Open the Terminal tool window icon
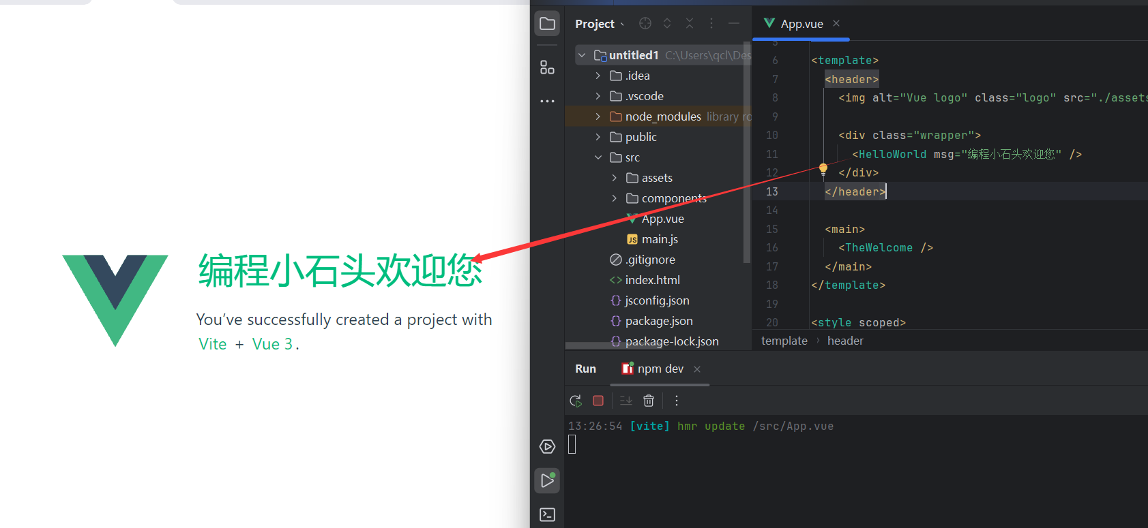 click(547, 514)
